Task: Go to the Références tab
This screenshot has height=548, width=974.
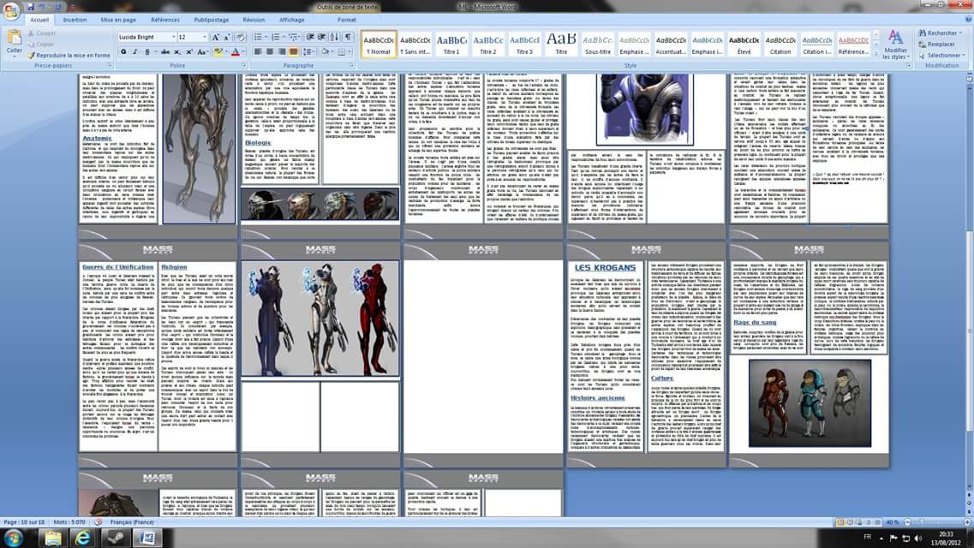Action: 165,20
